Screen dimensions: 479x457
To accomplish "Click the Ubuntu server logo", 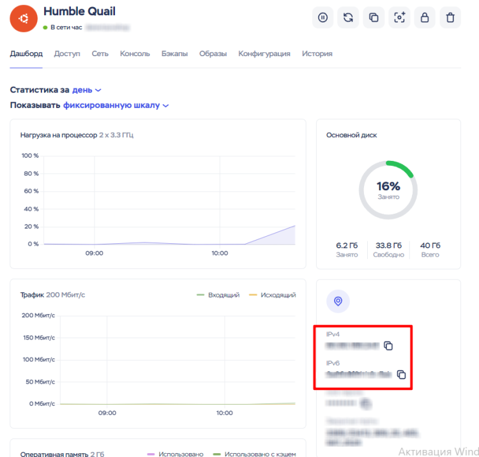I will point(24,19).
